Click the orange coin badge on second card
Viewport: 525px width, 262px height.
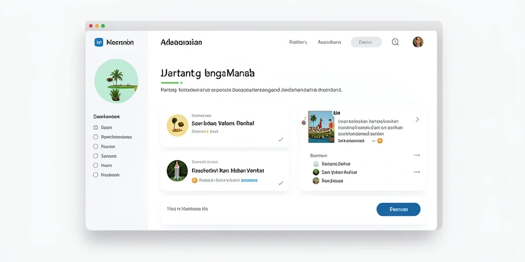point(194,180)
